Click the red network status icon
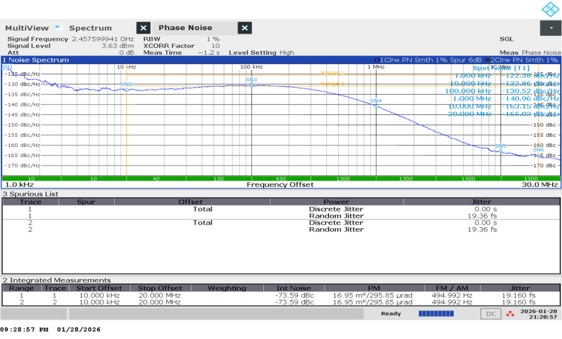Viewport: 562px width, 339px height. [x=509, y=314]
